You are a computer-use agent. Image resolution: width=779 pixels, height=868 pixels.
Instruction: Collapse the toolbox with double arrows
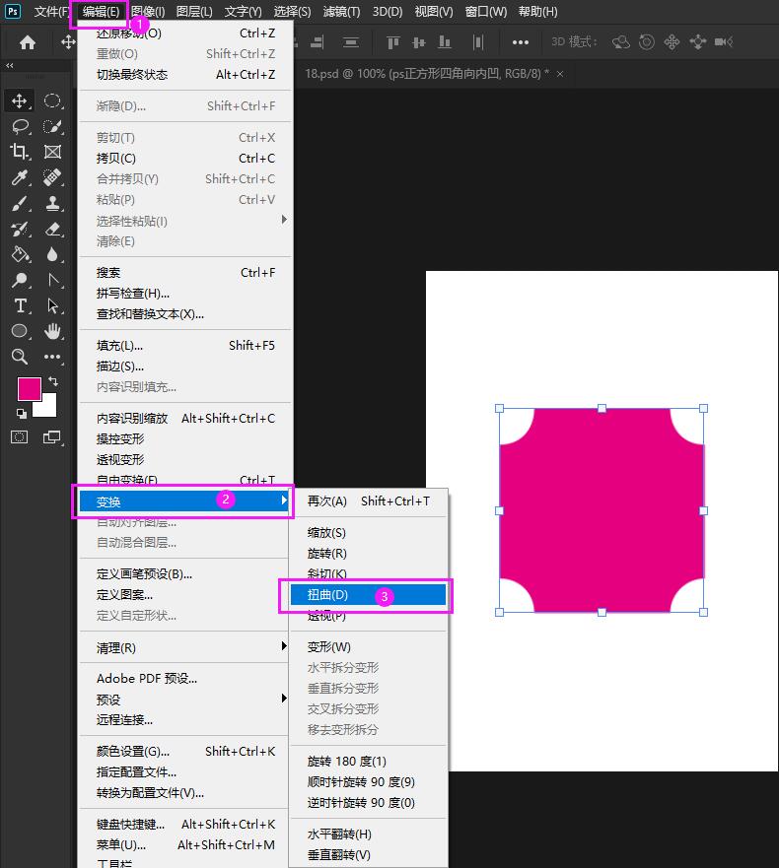point(10,65)
